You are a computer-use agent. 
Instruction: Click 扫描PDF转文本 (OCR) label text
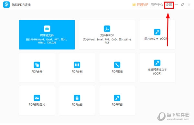click(157, 72)
